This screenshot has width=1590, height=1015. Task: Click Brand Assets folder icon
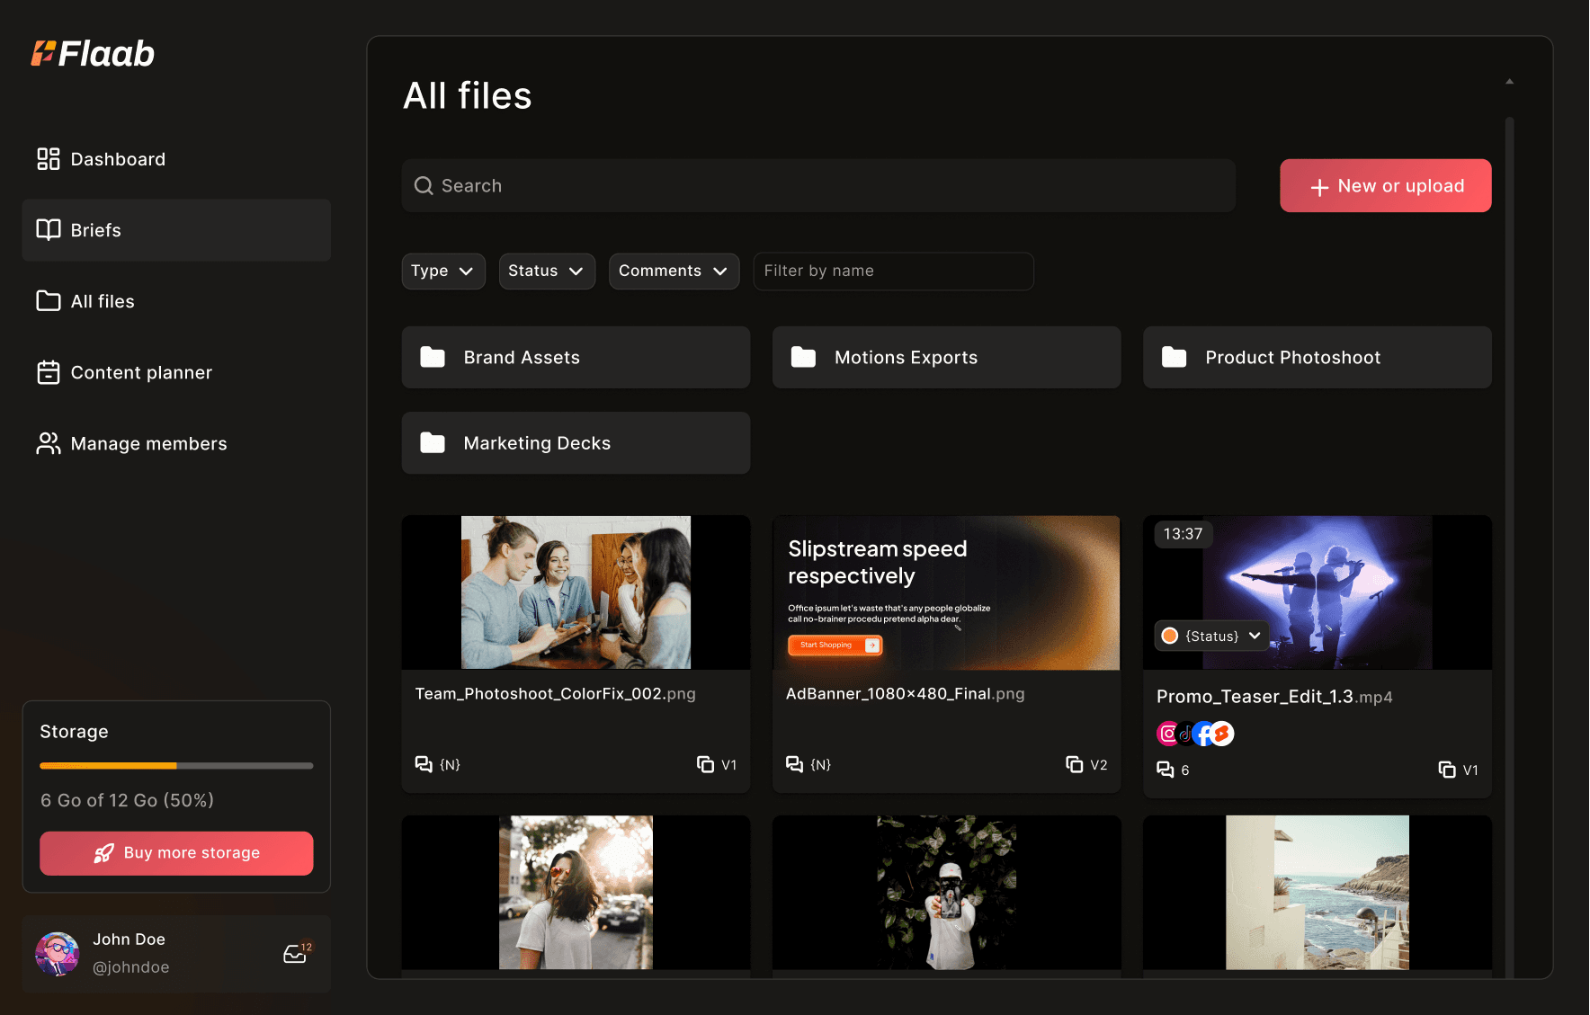pos(433,357)
